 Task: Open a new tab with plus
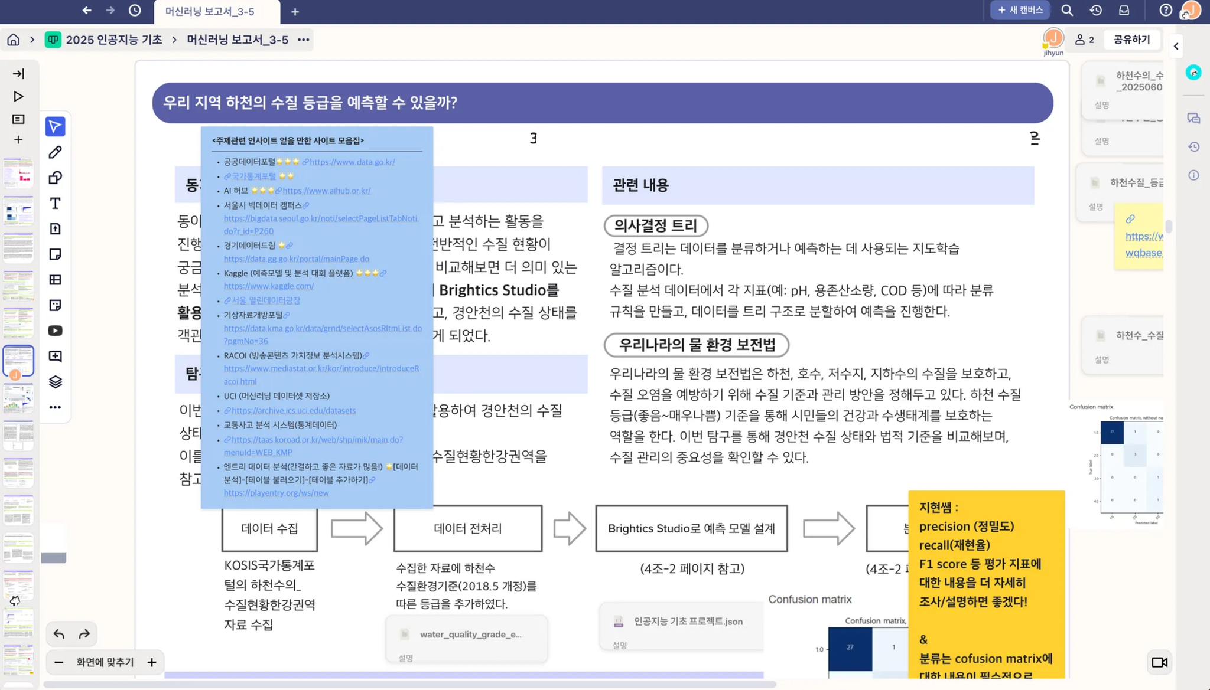coord(295,11)
